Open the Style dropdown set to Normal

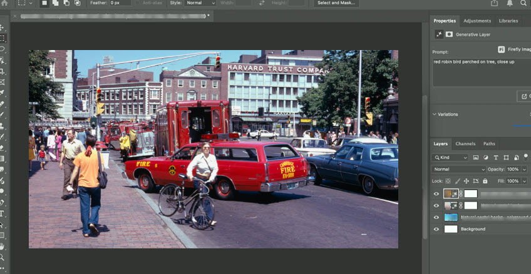[x=200, y=3]
